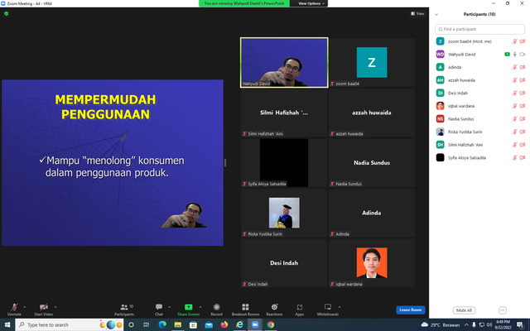Toggle the Participants panel button
Screen dimensions: 530x331
point(124,309)
